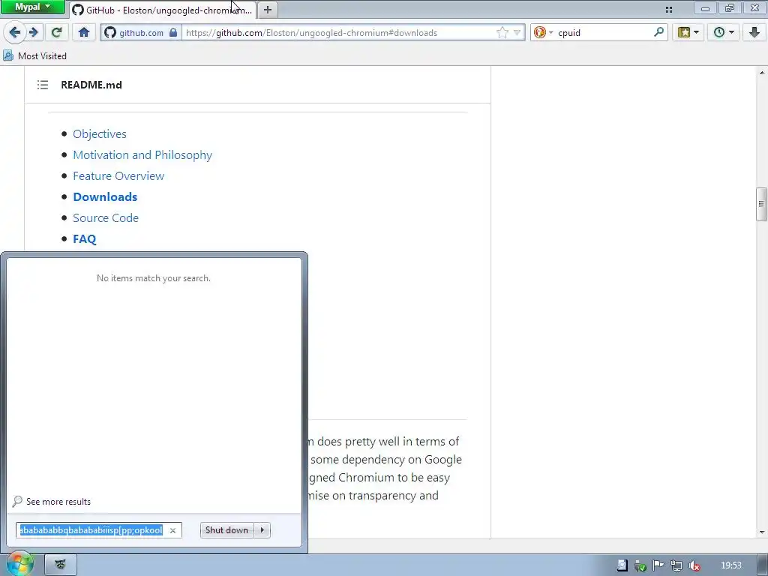
Task: Open the Action Center flag icon
Action: [x=658, y=565]
